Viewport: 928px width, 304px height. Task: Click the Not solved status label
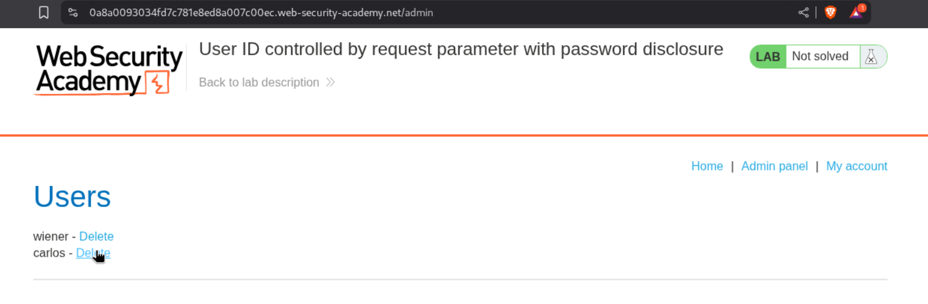819,56
